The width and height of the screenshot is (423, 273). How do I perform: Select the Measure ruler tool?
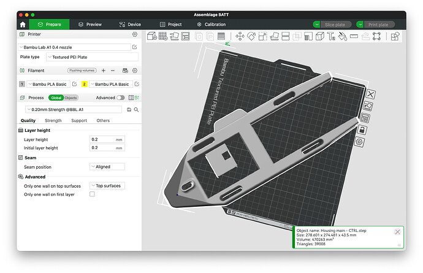click(354, 36)
